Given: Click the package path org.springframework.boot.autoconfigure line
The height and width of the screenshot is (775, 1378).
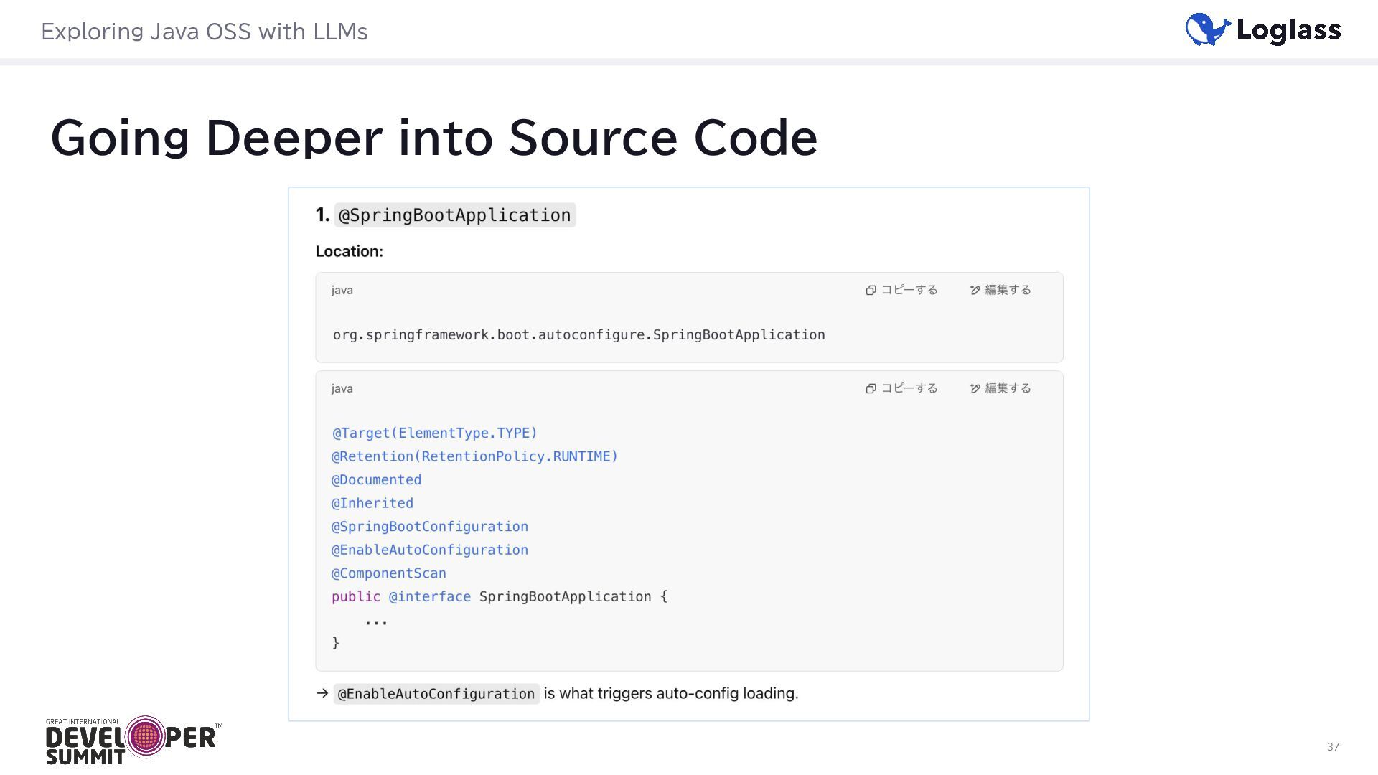Looking at the screenshot, I should click(x=578, y=334).
